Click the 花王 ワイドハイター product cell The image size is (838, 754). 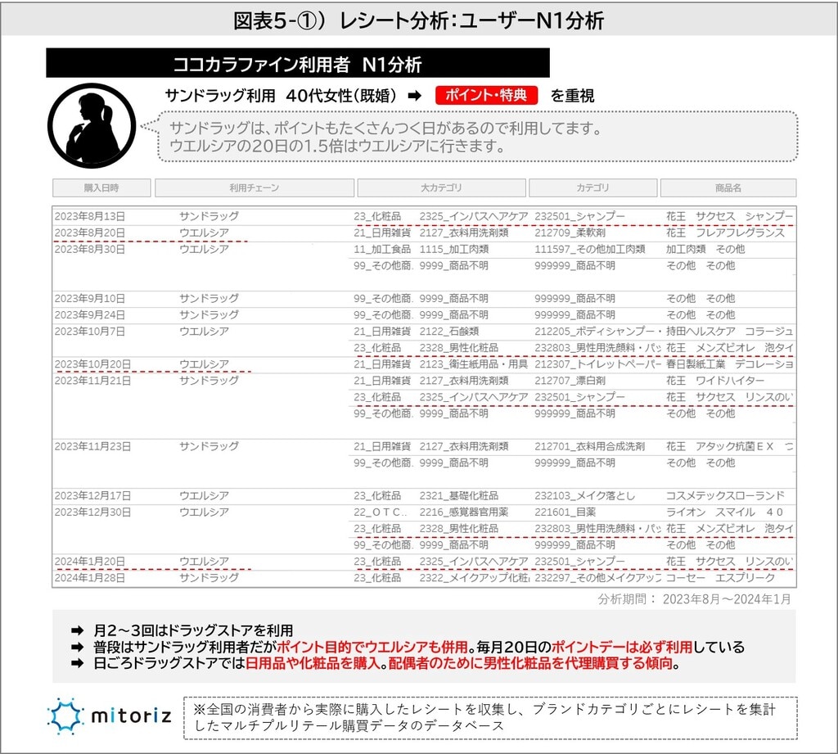[715, 381]
